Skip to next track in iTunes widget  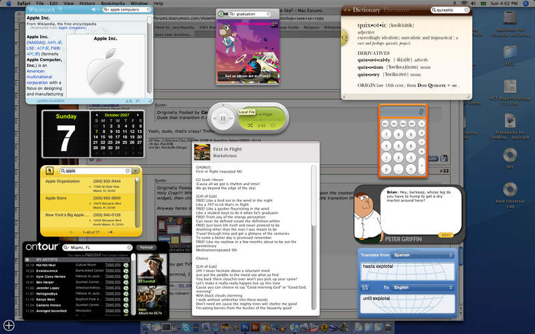click(231, 118)
